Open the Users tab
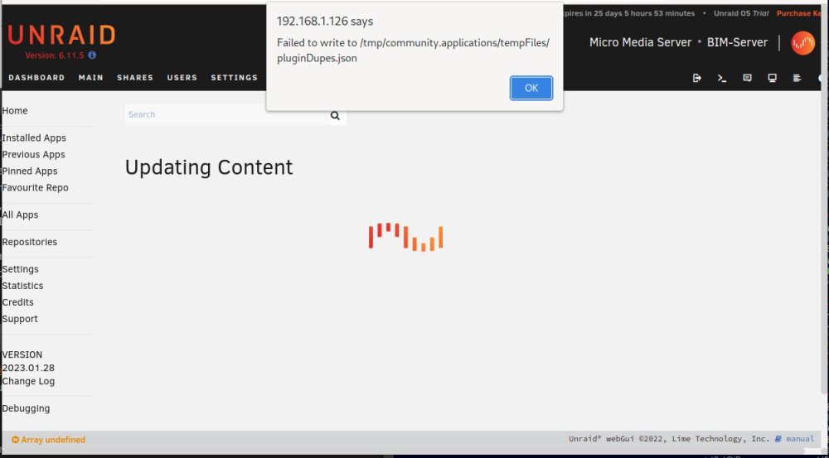 pyautogui.click(x=182, y=77)
